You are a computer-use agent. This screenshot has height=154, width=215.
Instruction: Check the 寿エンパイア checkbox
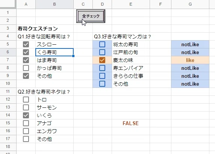102,68
